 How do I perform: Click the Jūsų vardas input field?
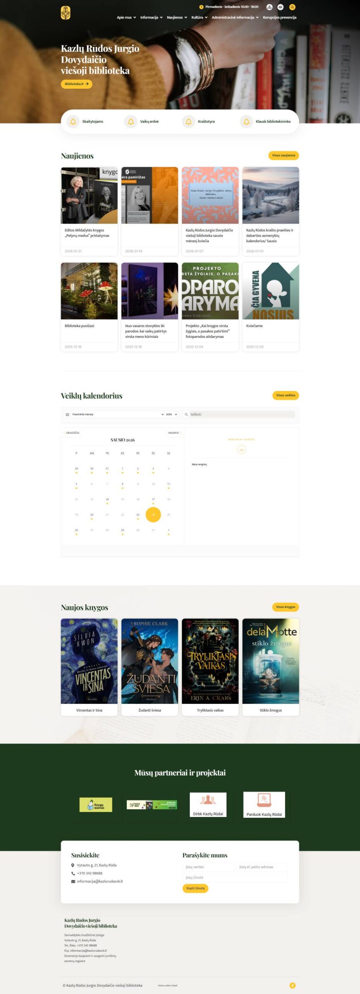pyautogui.click(x=208, y=867)
